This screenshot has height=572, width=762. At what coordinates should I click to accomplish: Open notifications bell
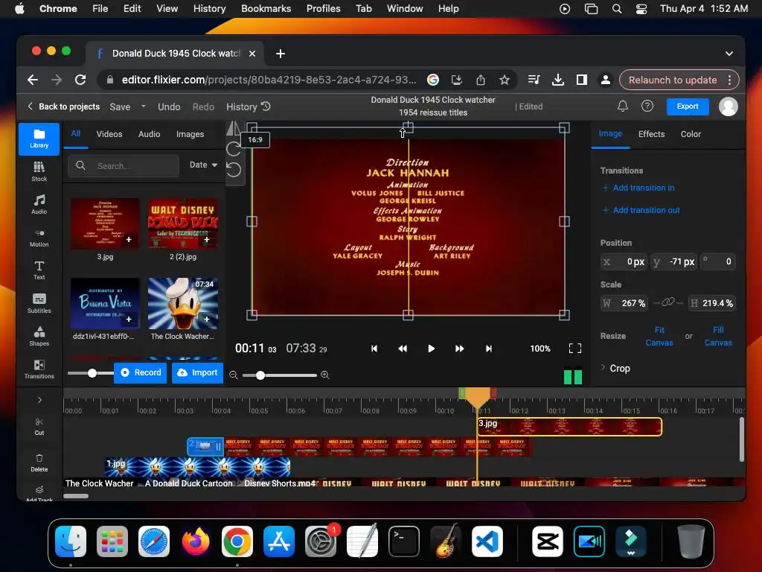coord(623,106)
